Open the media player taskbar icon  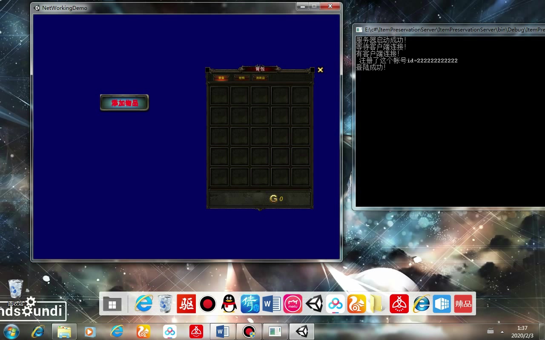90,331
